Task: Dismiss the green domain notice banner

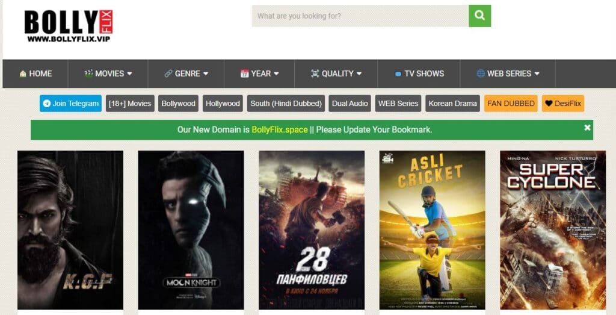Action: click(587, 128)
